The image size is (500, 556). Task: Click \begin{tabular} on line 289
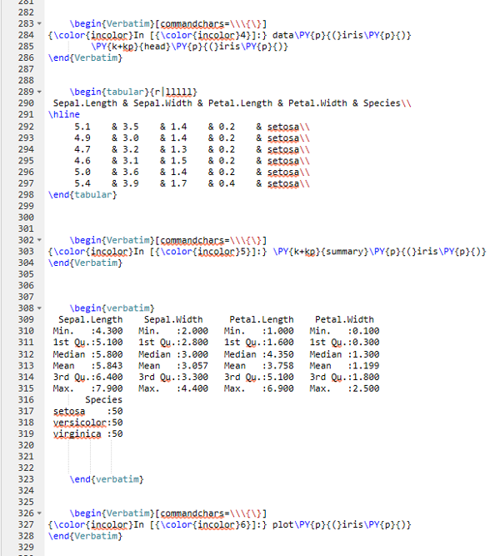pyautogui.click(x=109, y=93)
